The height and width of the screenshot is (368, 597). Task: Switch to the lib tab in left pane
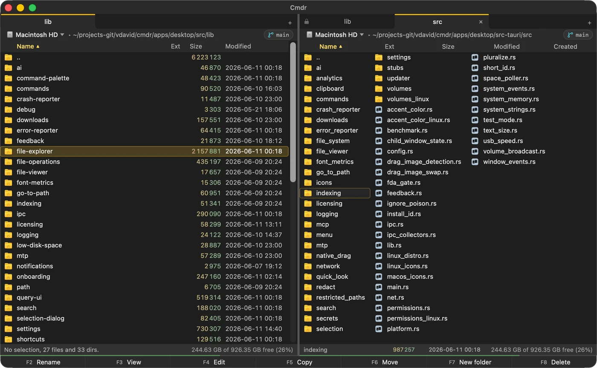(x=48, y=22)
